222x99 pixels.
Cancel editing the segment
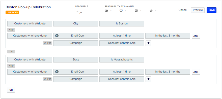pyautogui.click(x=183, y=10)
